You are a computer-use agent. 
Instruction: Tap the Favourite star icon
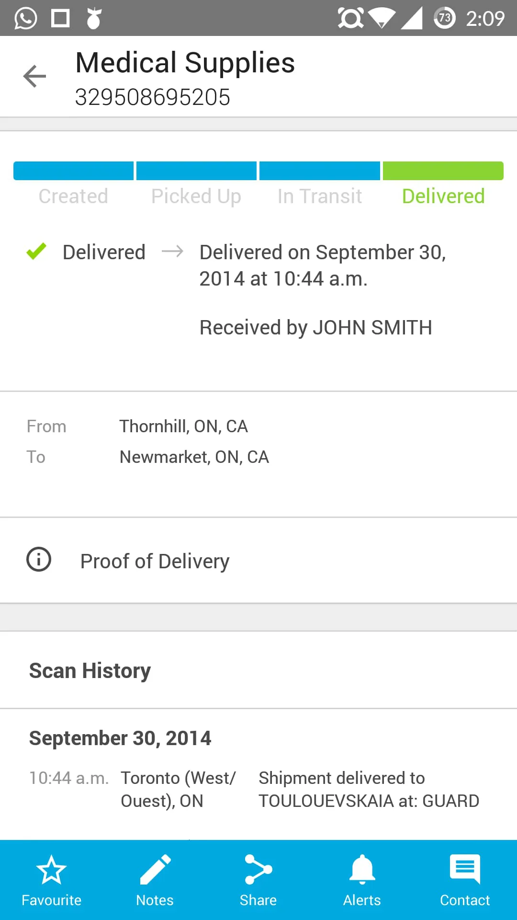(x=51, y=870)
